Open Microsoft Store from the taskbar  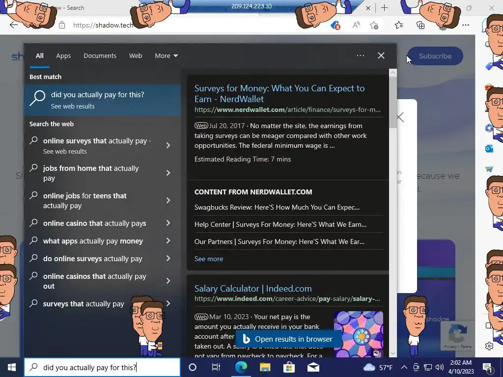point(289,367)
